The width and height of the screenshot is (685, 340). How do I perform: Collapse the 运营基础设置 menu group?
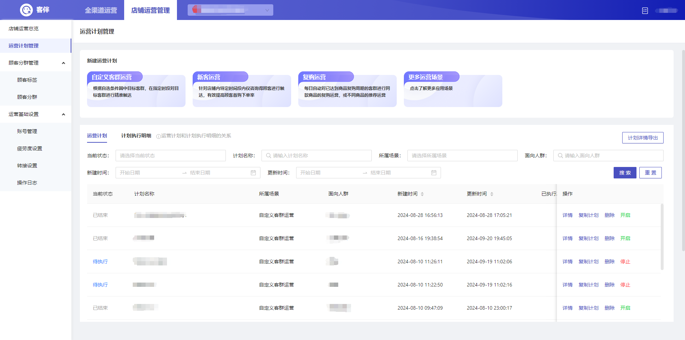tap(64, 115)
